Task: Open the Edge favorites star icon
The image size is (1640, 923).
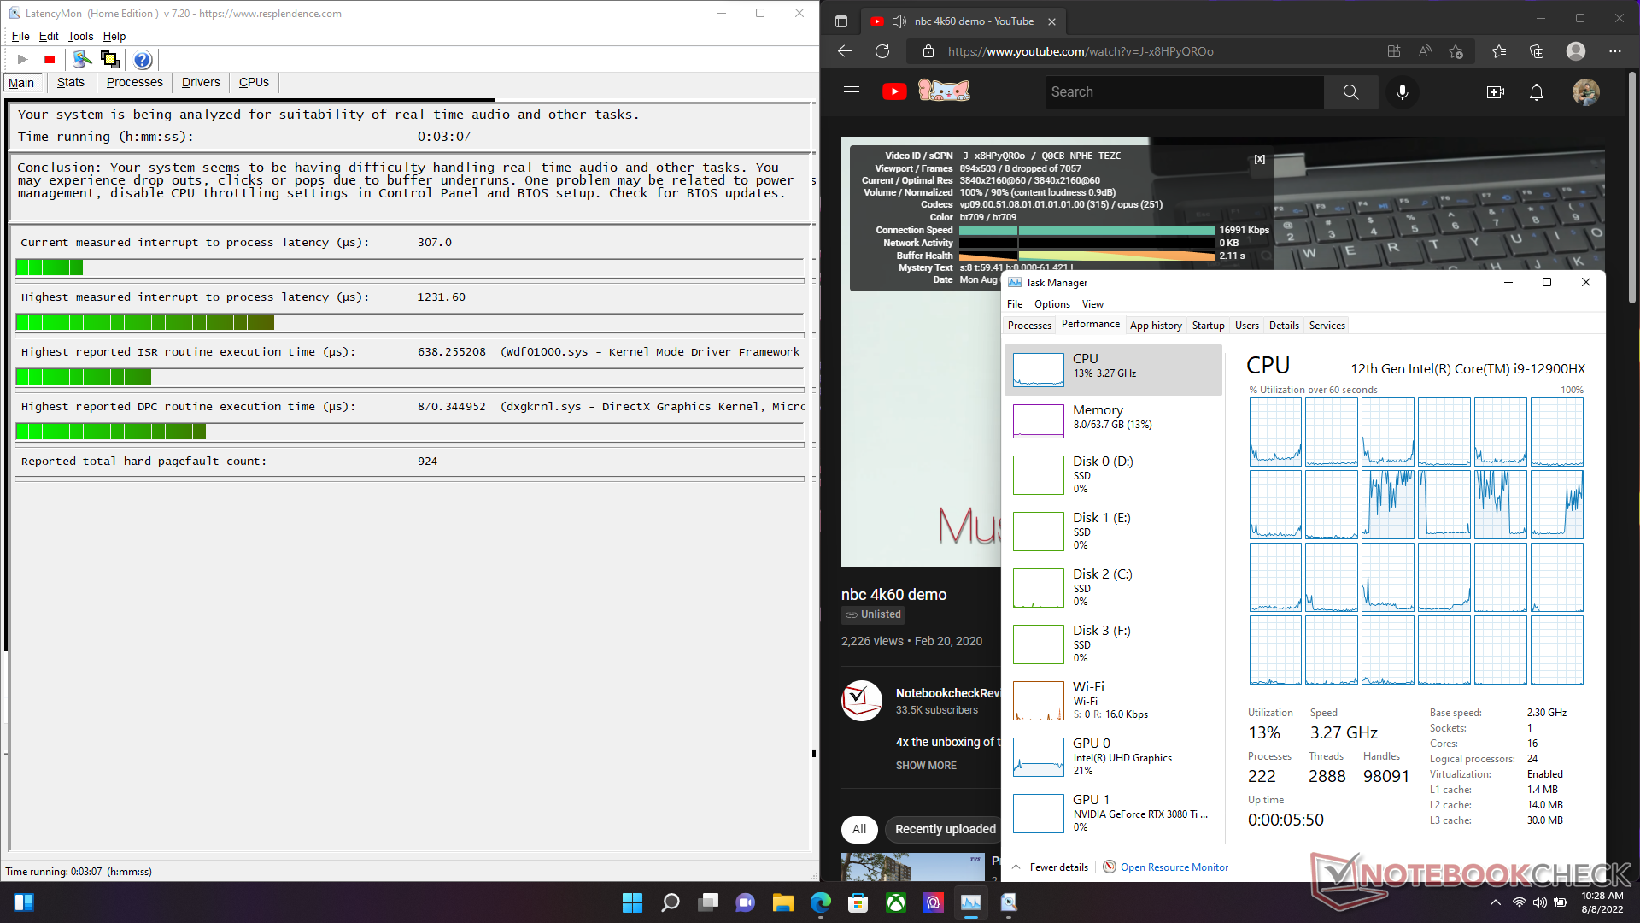Action: pos(1499,51)
